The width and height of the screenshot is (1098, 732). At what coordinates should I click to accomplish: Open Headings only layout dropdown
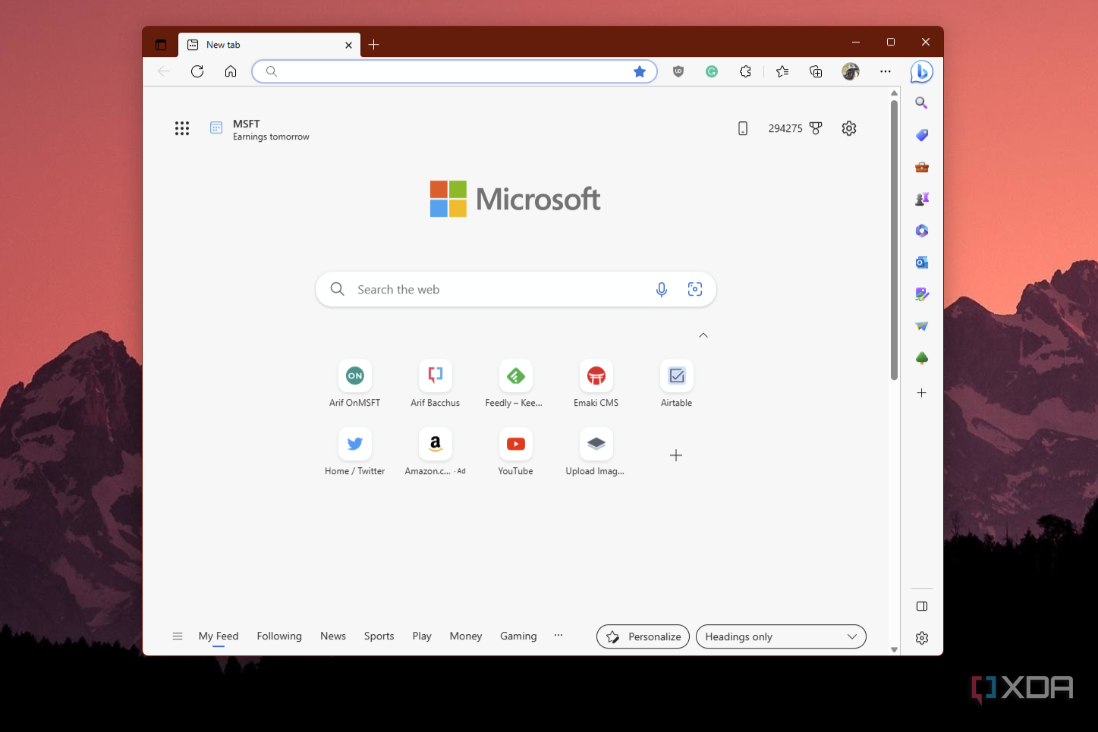pos(781,636)
